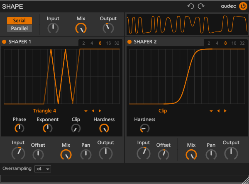Toggle the plugin power button
The image size is (249, 184).
[x=243, y=6]
